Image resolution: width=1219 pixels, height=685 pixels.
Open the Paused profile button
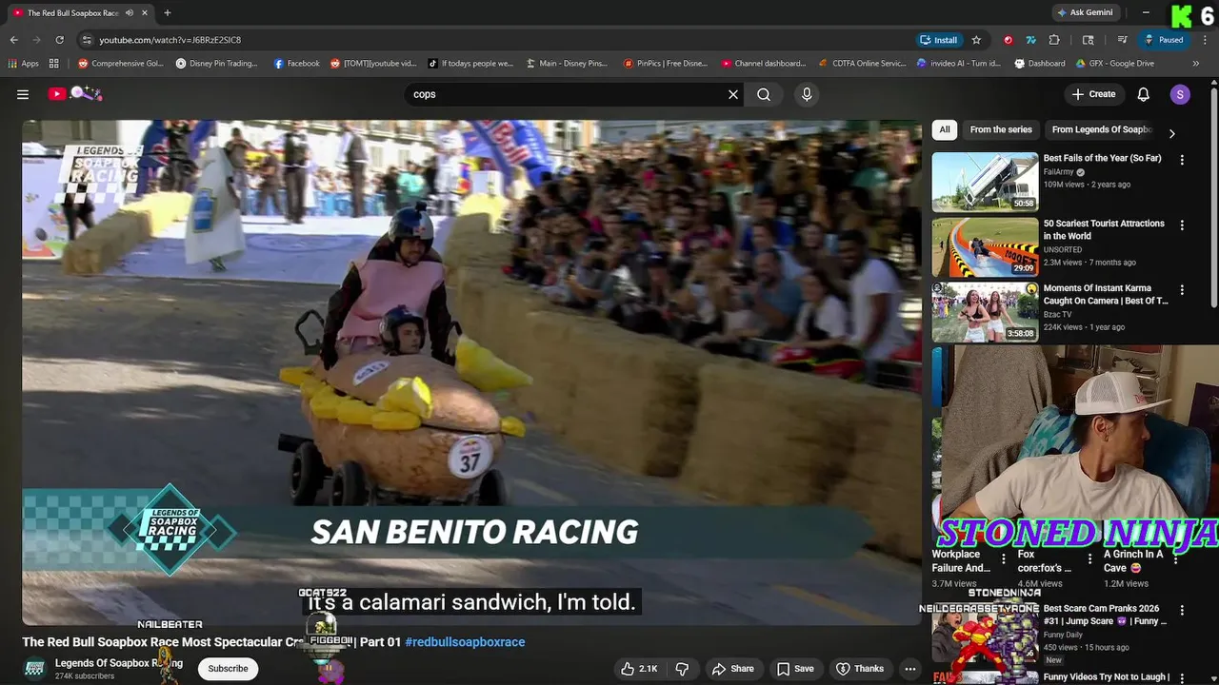click(x=1165, y=40)
